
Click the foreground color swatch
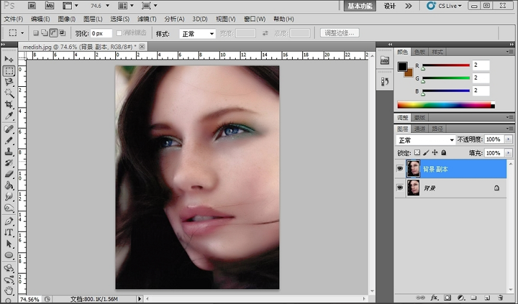pos(402,66)
